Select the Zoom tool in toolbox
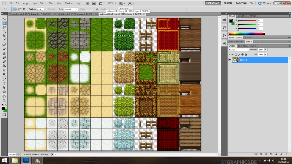This screenshot has width=292, height=164. point(4,101)
